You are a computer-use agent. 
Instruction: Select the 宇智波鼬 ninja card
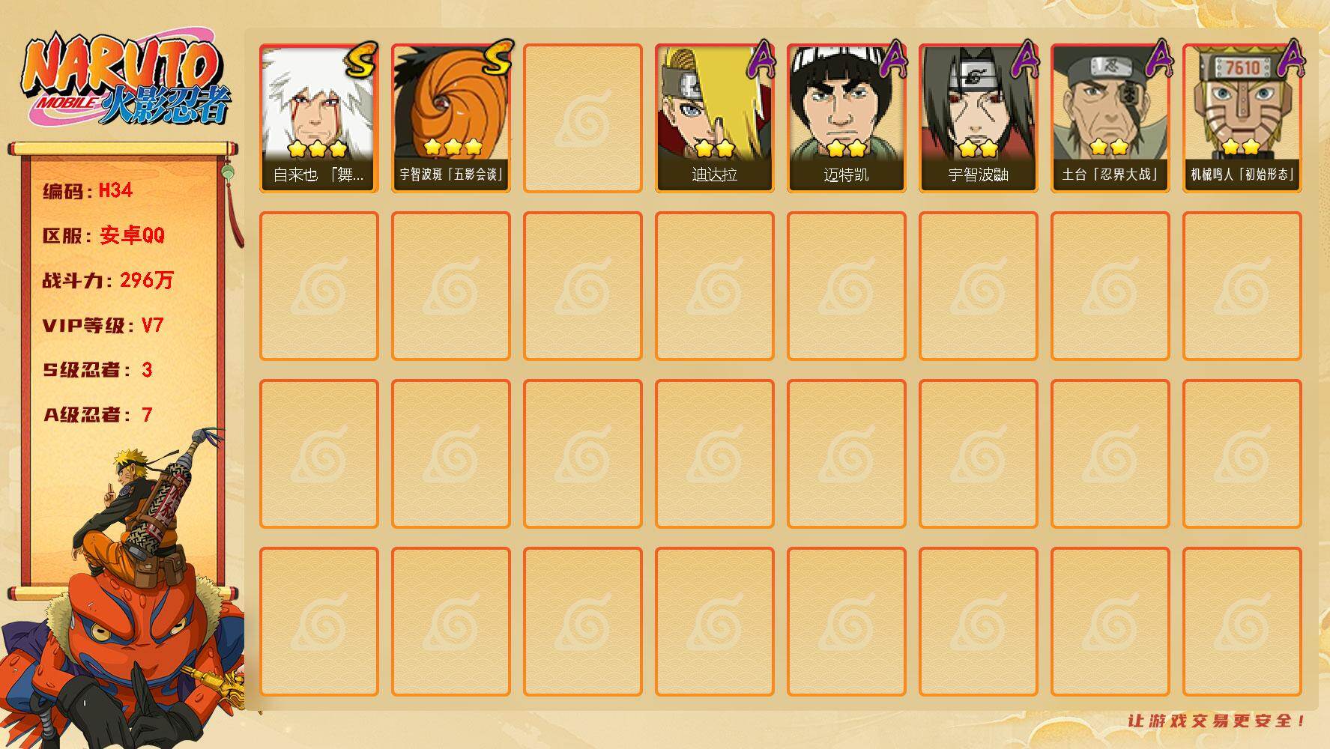[x=978, y=118]
